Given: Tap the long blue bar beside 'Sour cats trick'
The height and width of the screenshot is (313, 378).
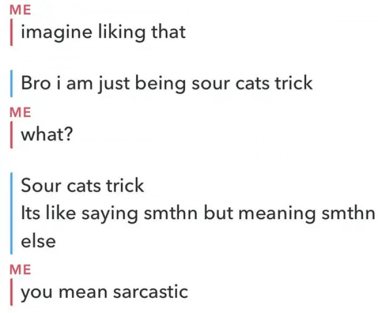Looking at the screenshot, I should pyautogui.click(x=11, y=213).
